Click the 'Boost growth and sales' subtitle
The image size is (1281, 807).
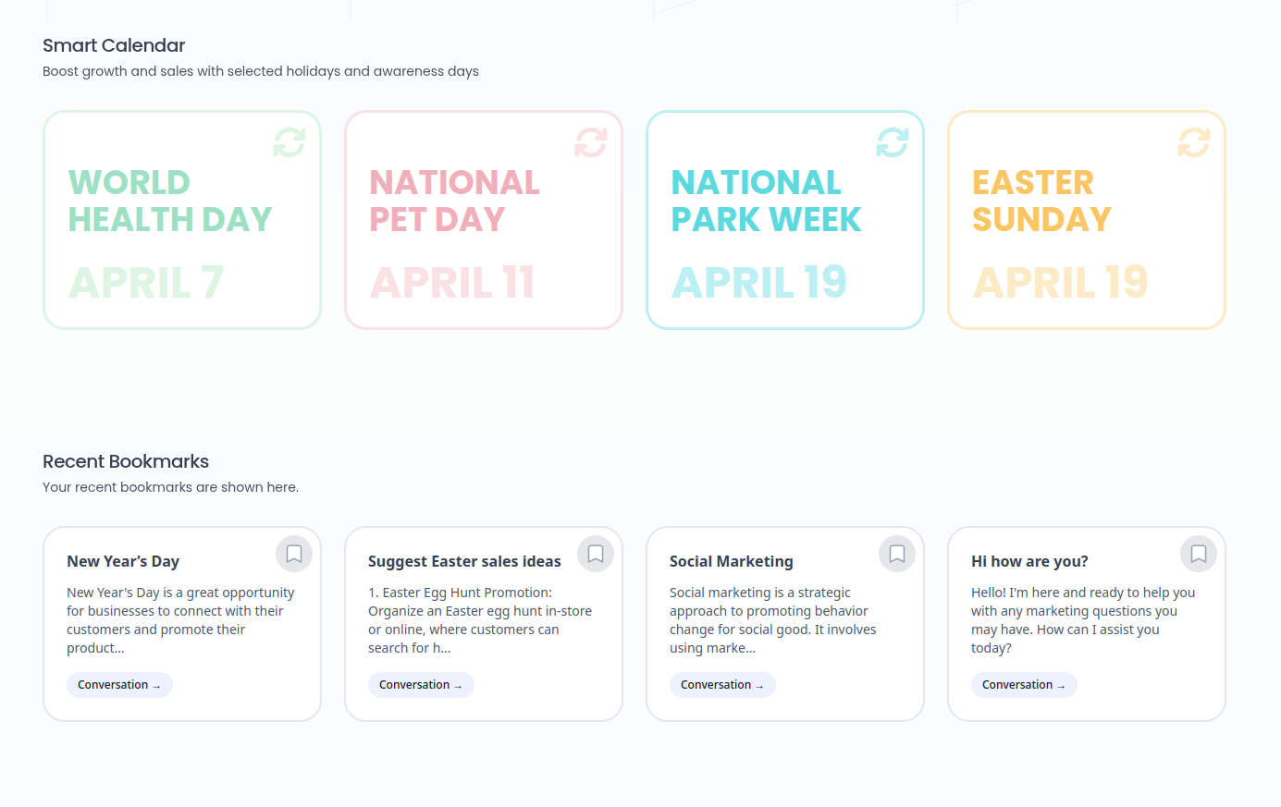click(261, 71)
